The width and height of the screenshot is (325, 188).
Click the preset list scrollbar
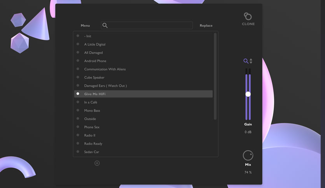tap(215, 76)
